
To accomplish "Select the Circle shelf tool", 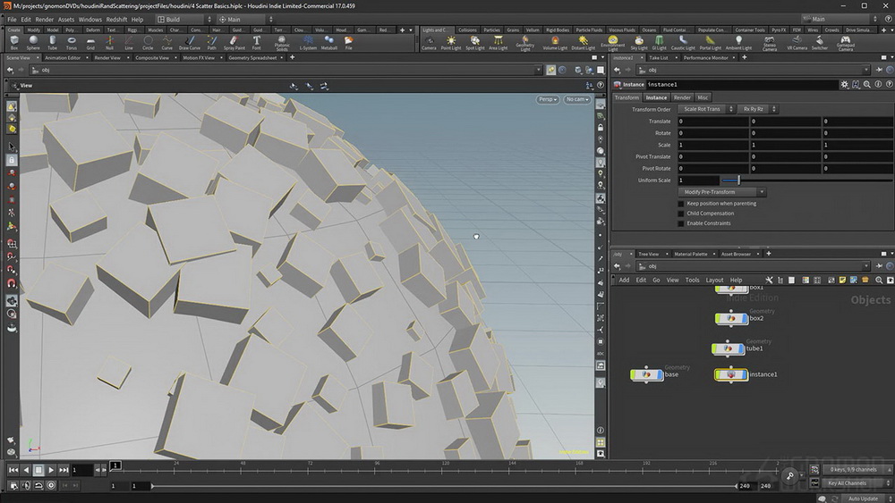I will pos(148,43).
